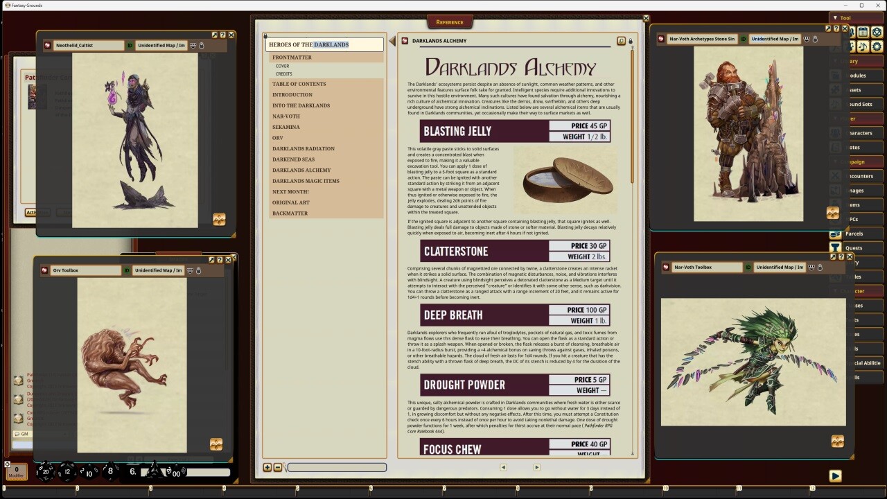Click the plus magnifier on the reference window
Image resolution: width=887 pixels, height=499 pixels.
tap(267, 467)
